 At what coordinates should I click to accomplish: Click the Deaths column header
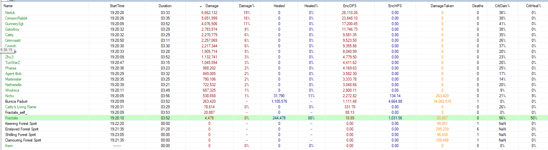tap(478, 6)
